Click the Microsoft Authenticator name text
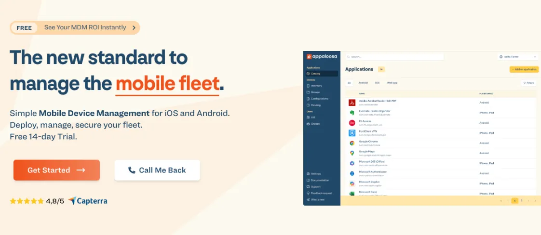 coord(373,171)
